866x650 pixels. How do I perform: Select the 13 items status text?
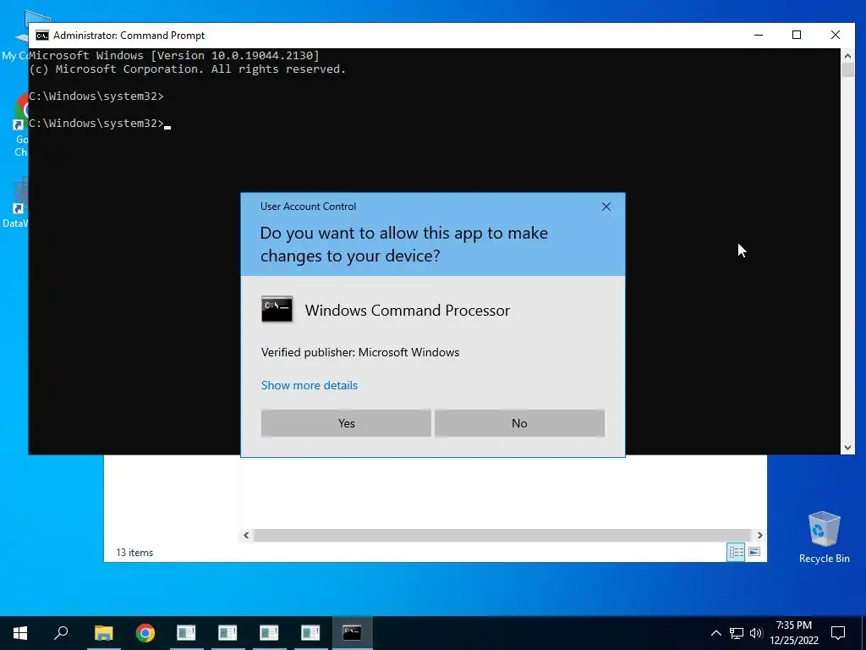click(x=134, y=552)
